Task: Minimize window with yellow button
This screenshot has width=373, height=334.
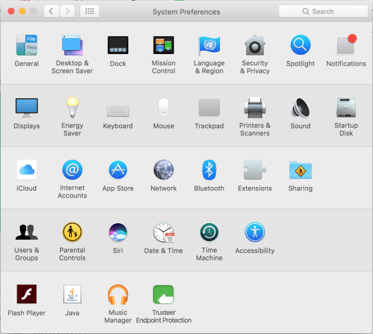Action: [x=22, y=11]
